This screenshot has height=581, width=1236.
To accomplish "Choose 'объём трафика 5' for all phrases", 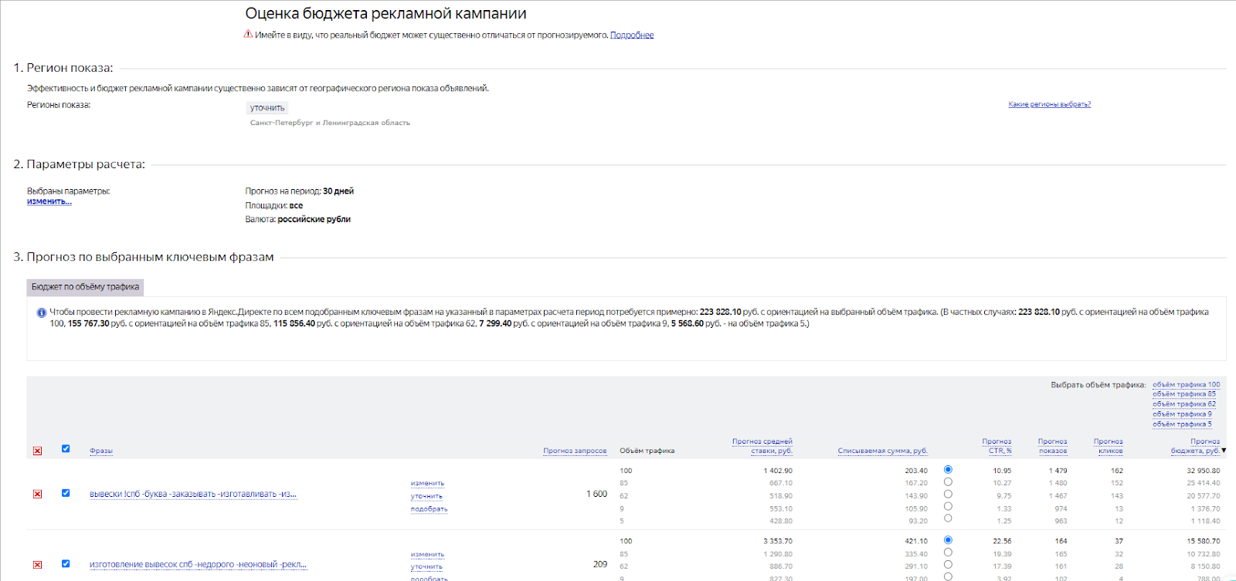I will click(x=1182, y=424).
